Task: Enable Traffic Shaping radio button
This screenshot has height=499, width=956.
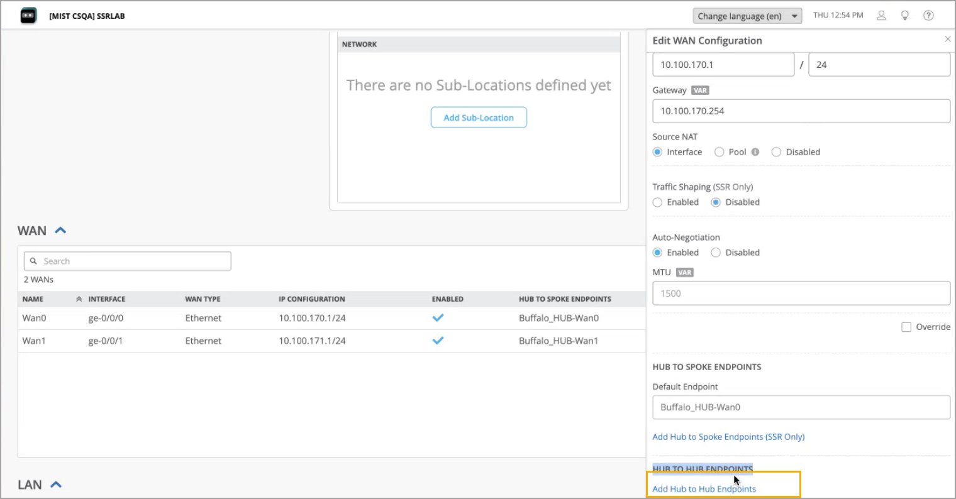Action: tap(657, 202)
